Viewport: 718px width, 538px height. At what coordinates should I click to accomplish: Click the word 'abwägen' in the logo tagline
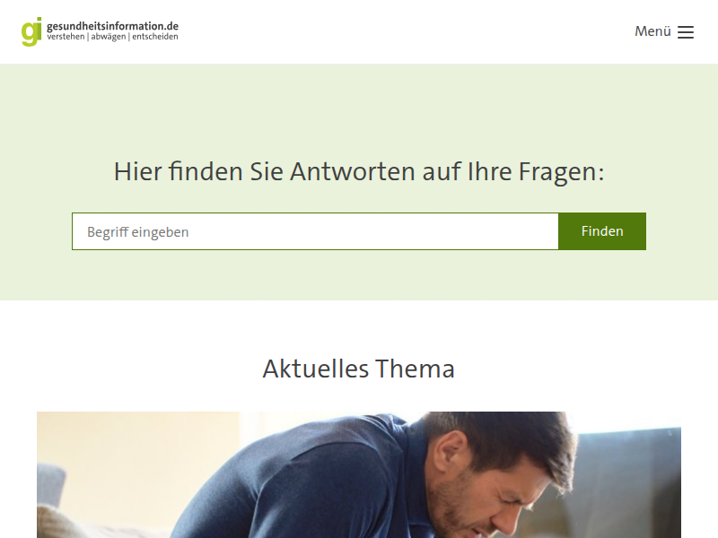coord(108,37)
